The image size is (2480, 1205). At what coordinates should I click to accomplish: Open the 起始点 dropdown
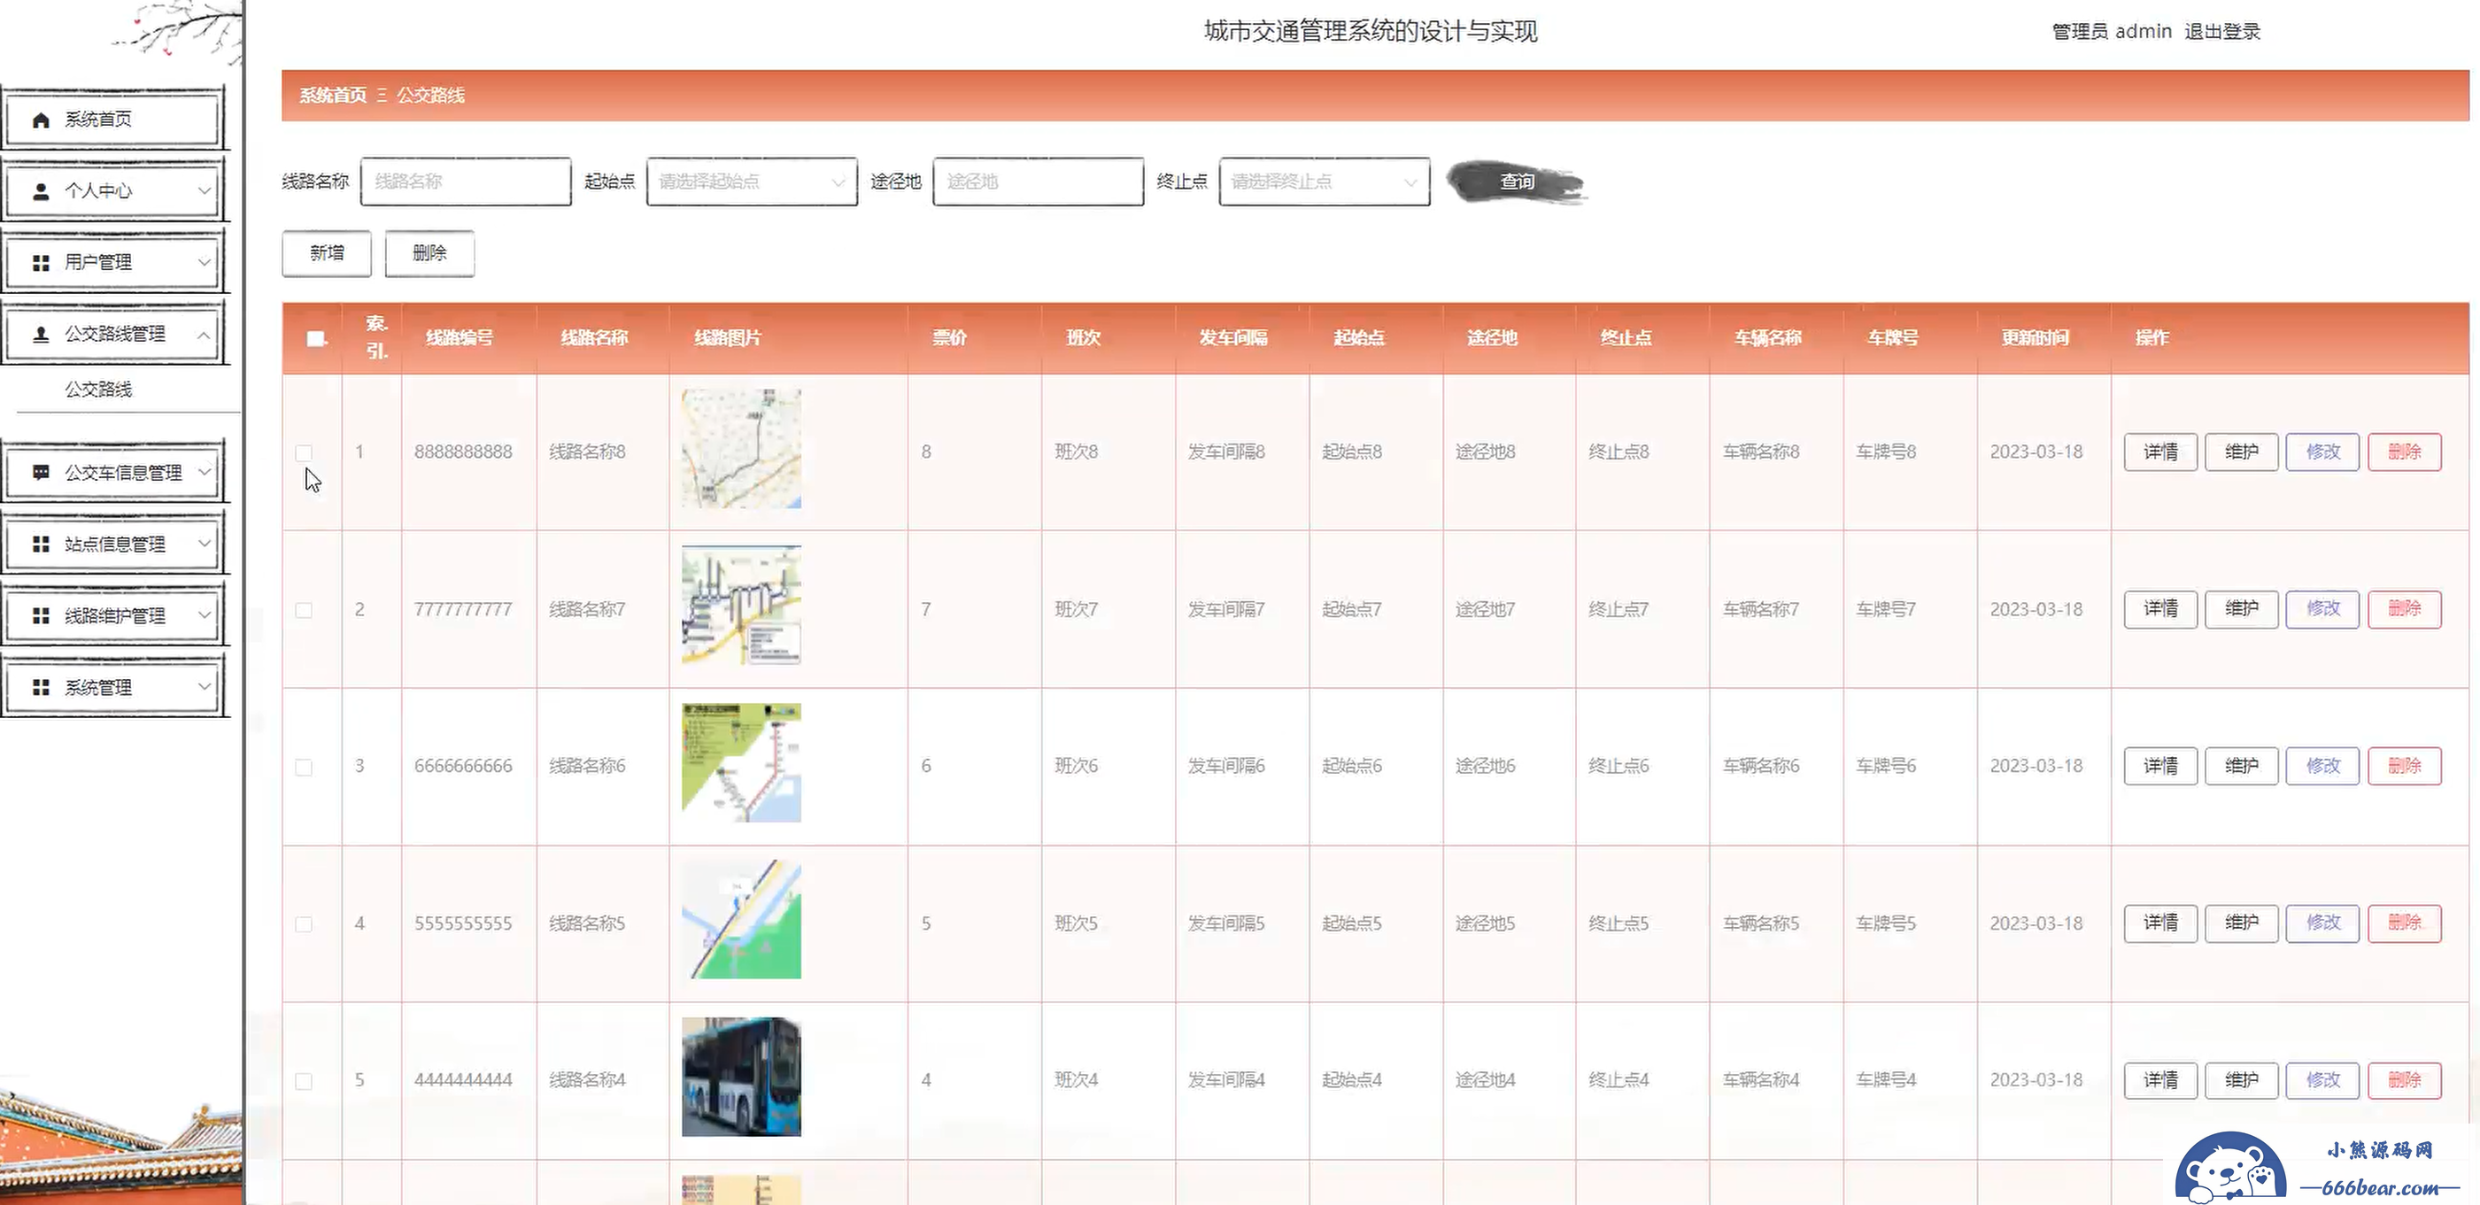(752, 182)
